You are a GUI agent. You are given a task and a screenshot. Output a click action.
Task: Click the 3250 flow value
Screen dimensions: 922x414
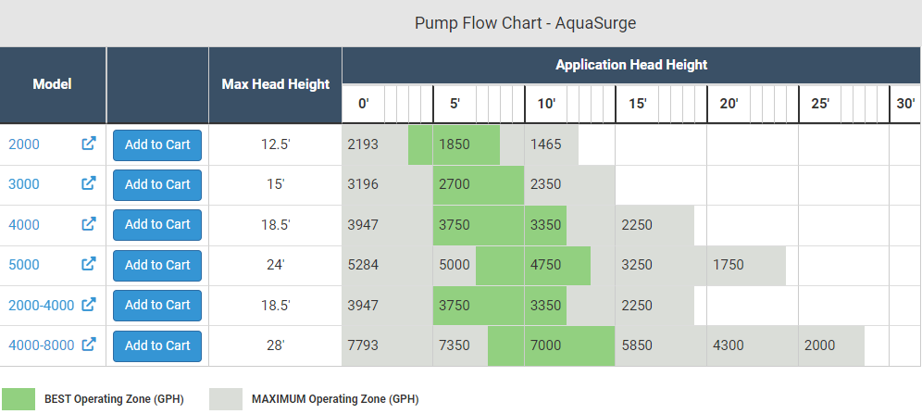pos(637,265)
